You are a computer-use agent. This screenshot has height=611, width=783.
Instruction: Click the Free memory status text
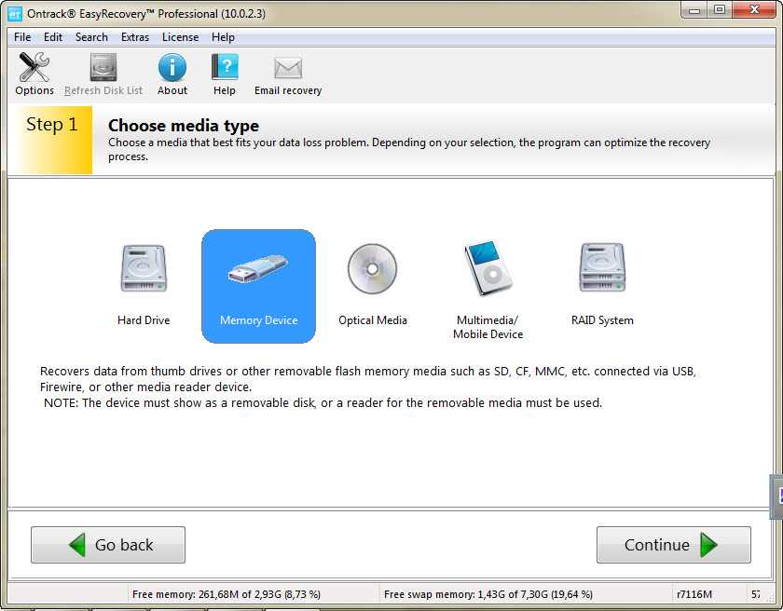coord(227,594)
